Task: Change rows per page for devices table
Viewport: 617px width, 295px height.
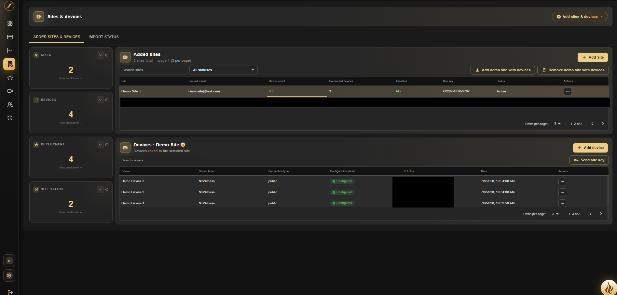Action: tap(555, 214)
